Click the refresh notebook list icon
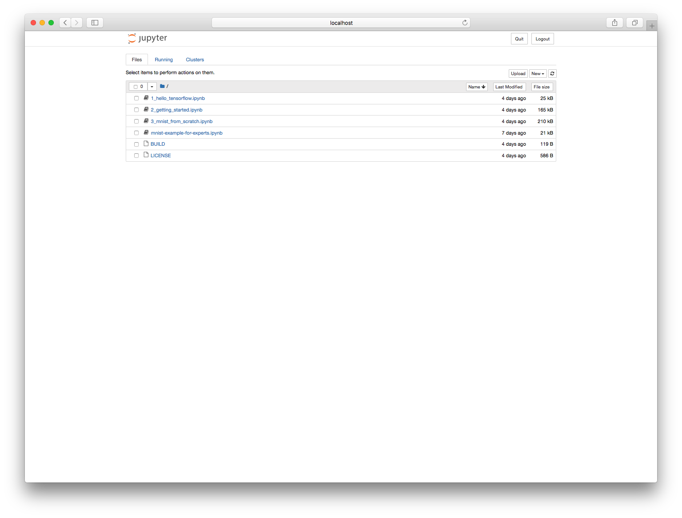 click(x=552, y=73)
